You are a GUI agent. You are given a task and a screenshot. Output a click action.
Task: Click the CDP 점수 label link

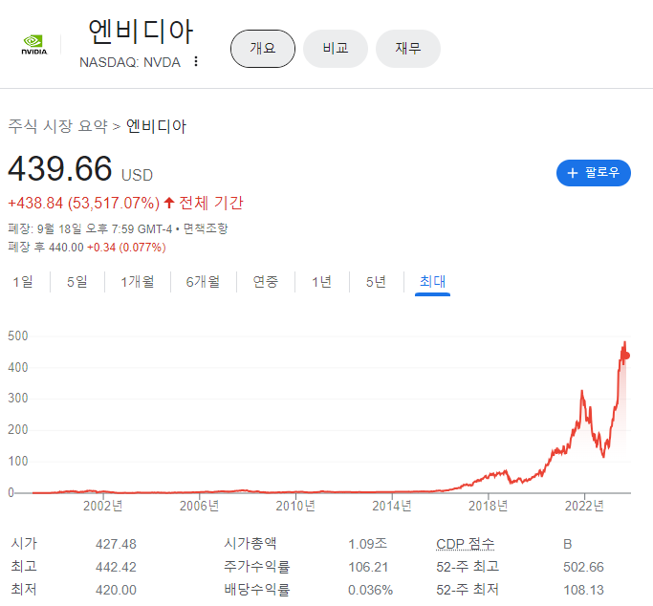pyautogui.click(x=466, y=544)
